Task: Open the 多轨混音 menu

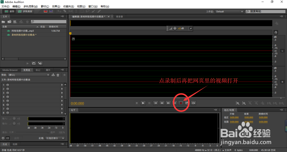Action: 31,6
